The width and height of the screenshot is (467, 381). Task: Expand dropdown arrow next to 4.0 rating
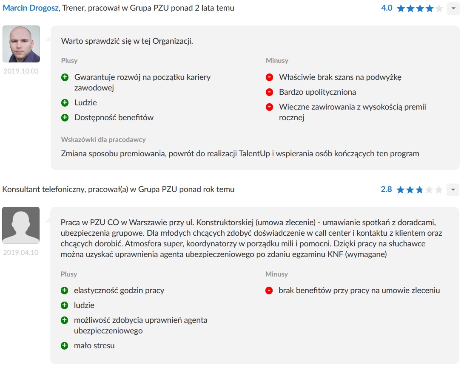(x=453, y=8)
